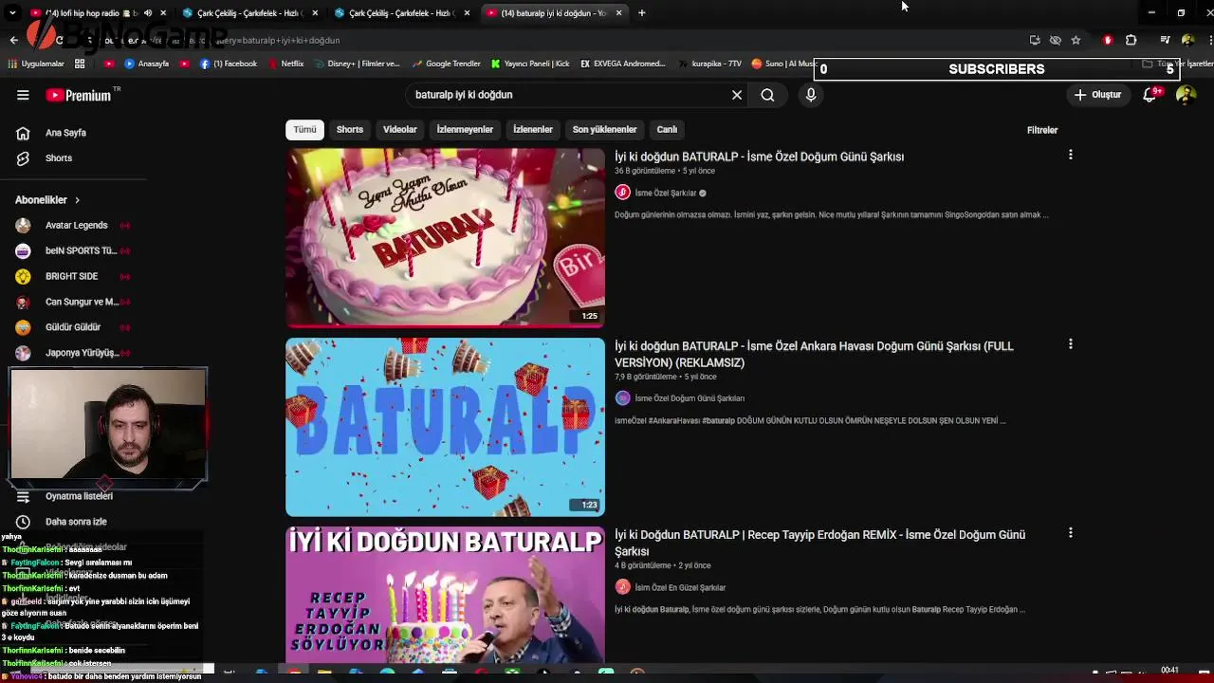
Task: Open the notifications bell
Action: click(1150, 95)
